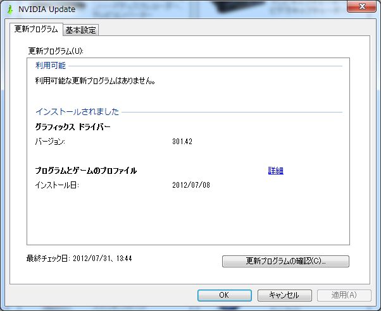381x311 pixels.
Task: Click the 更新プログラムの確認(C)... button
Action: click(x=285, y=261)
